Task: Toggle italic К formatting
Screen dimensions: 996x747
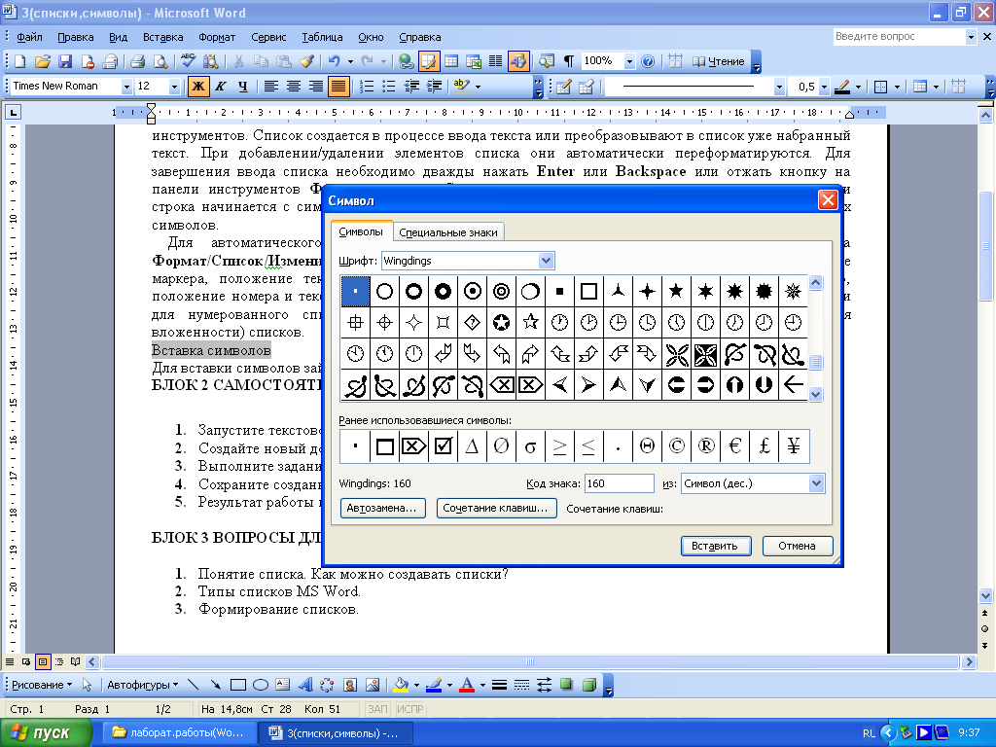Action: (221, 87)
